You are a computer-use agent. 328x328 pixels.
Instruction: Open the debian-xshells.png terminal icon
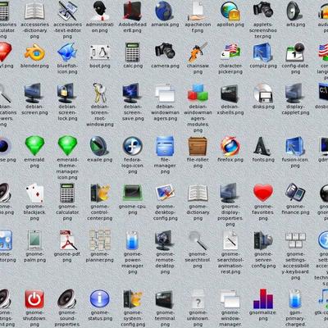(230, 93)
